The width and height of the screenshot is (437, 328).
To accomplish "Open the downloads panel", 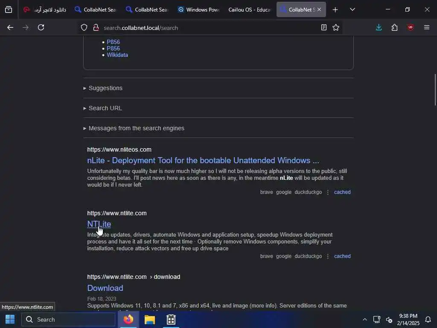I will (x=379, y=27).
